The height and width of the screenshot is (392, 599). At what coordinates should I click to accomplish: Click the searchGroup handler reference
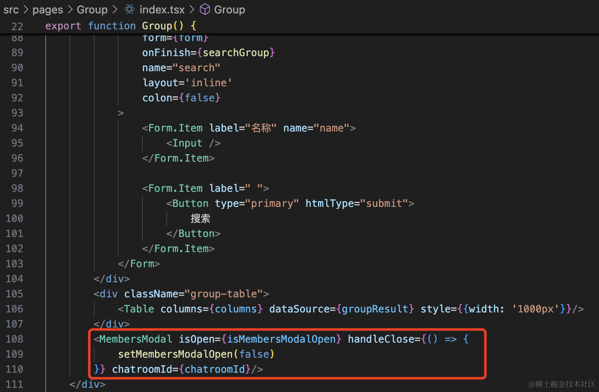pyautogui.click(x=236, y=52)
